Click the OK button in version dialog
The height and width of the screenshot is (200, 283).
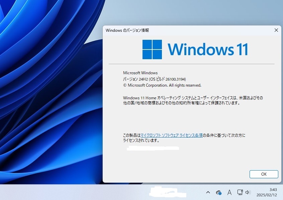[x=264, y=174]
